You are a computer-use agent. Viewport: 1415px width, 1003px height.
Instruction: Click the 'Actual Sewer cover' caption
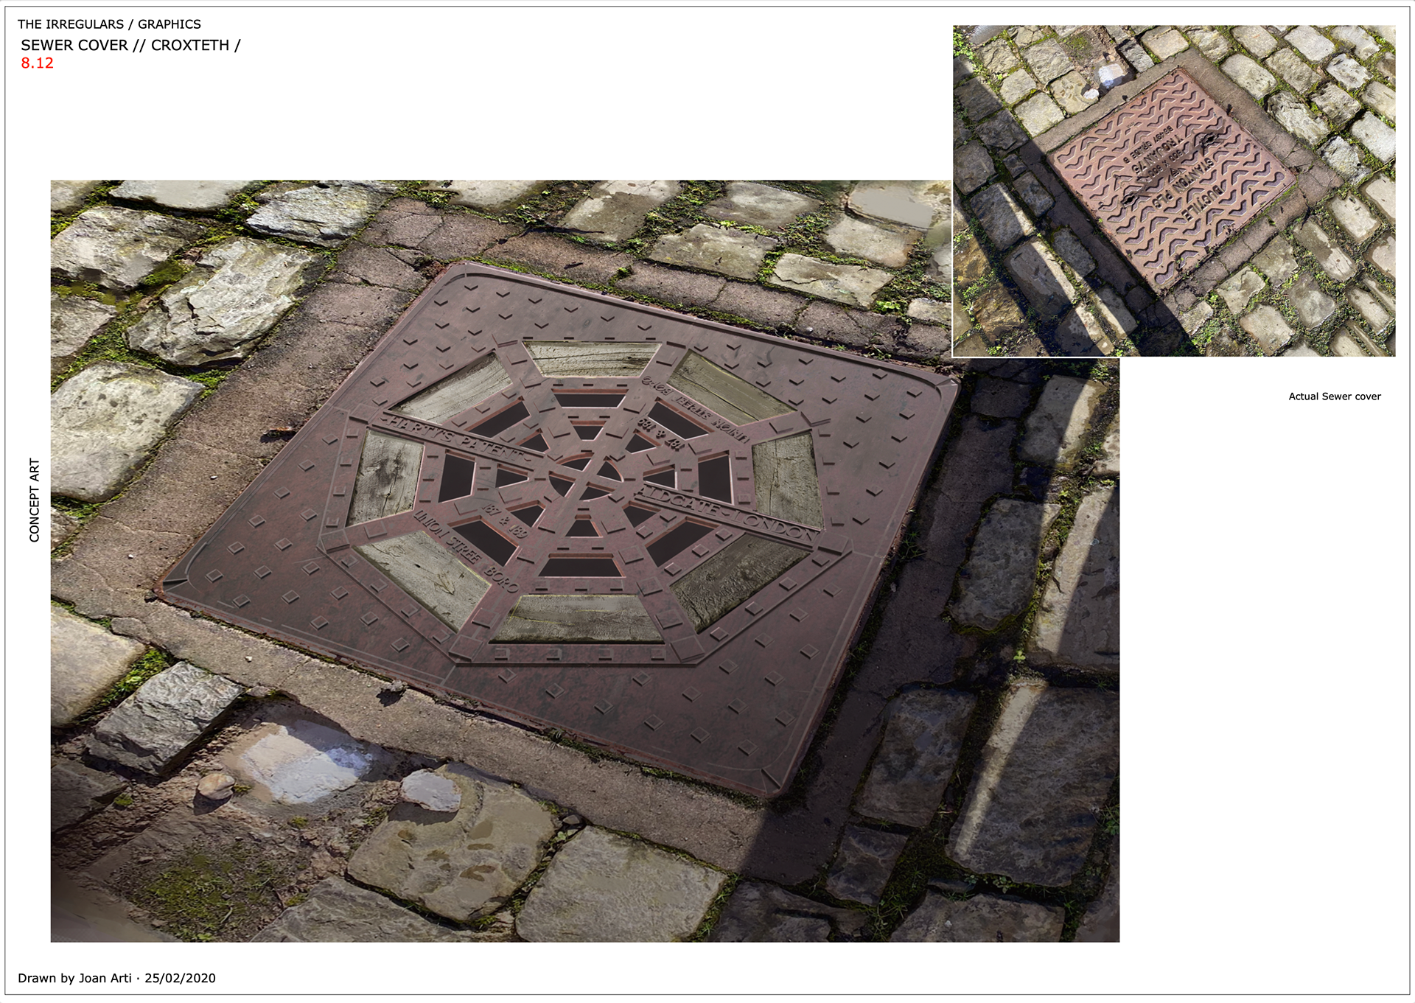[x=1335, y=396]
